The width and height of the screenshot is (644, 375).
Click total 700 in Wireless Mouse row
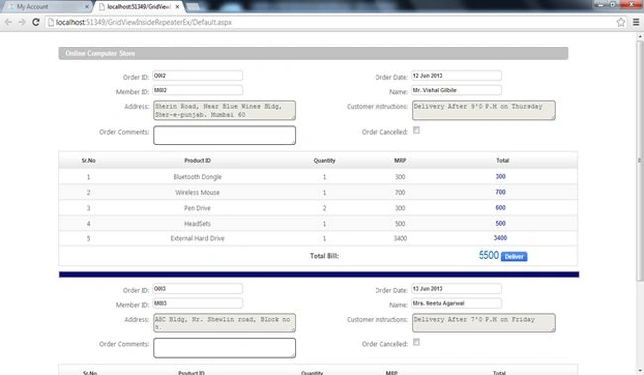pos(500,192)
